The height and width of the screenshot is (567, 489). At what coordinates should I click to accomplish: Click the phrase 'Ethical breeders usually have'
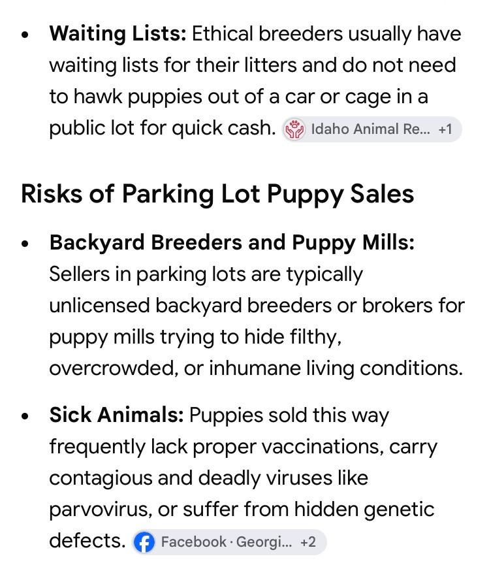326,35
